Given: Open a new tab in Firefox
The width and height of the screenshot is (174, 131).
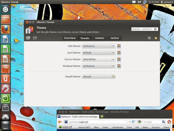Looking at the screenshot, I should click(x=102, y=117).
